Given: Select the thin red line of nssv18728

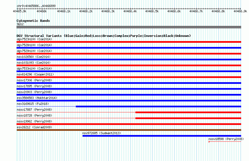Looking at the screenshot, I should (x=76, y=118).
